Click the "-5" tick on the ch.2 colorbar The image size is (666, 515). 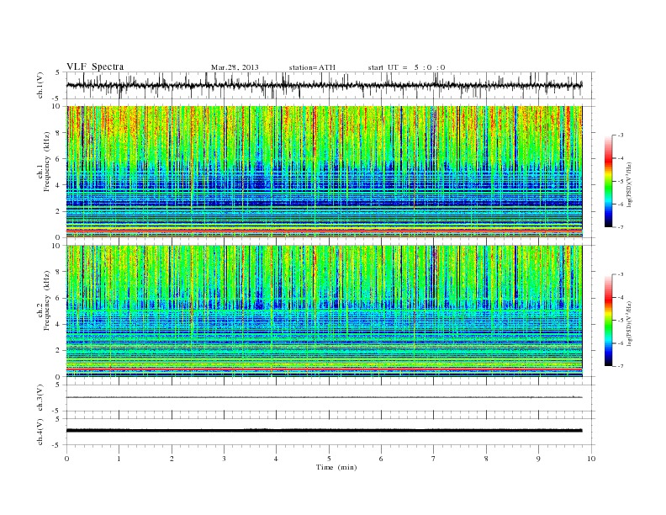[x=620, y=321]
